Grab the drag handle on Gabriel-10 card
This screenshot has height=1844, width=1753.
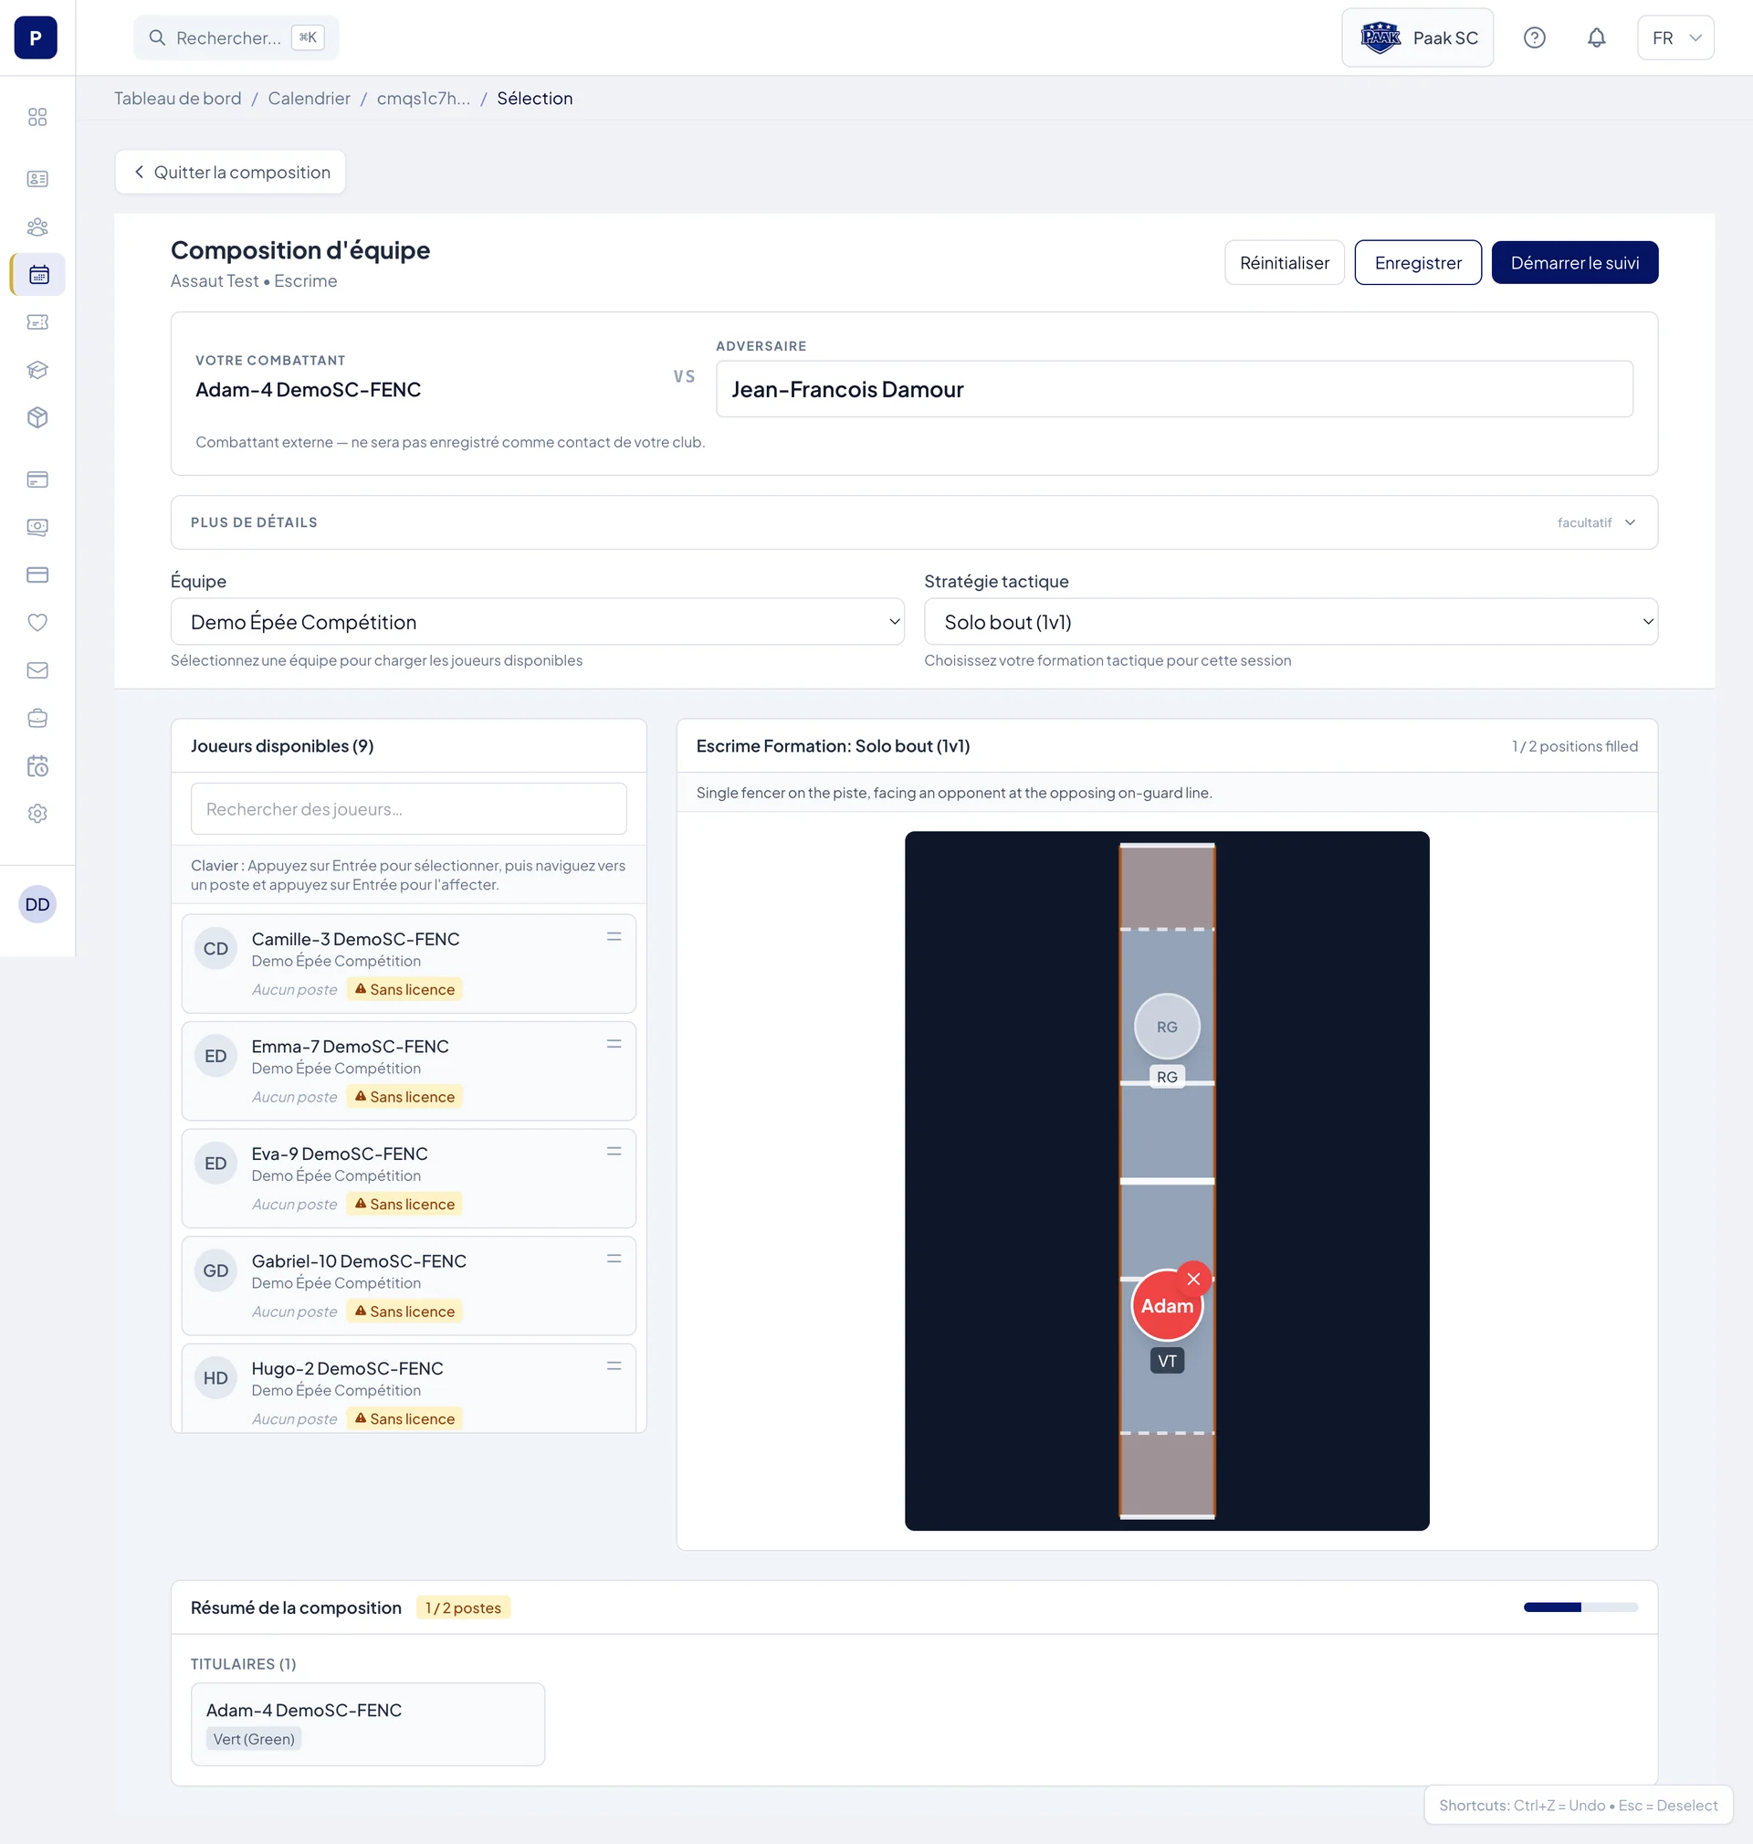point(614,1259)
